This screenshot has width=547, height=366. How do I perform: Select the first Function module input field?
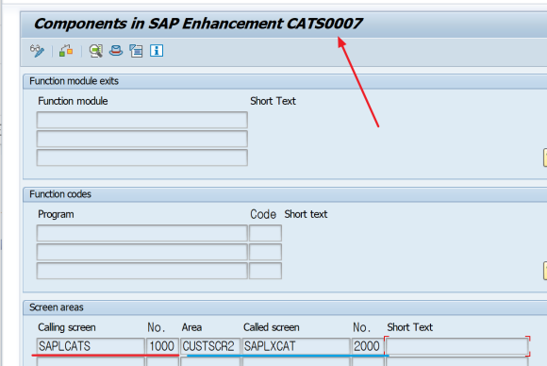pyautogui.click(x=142, y=120)
